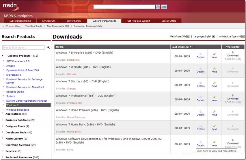
Task: Click the filter list magnifier icon
Action: coord(48,47)
